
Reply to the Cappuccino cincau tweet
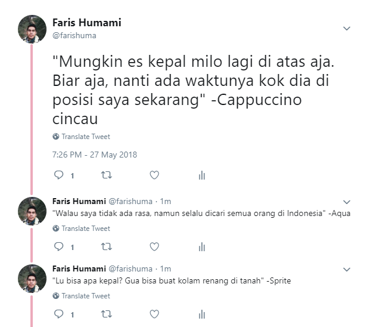(x=58, y=175)
